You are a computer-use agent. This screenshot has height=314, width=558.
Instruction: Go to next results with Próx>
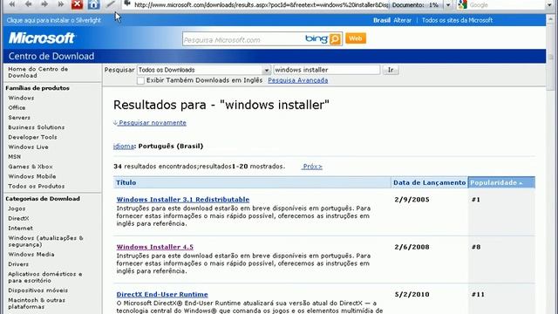point(312,167)
